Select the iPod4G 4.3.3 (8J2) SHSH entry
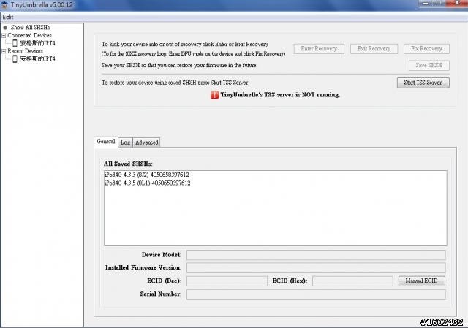 point(147,175)
